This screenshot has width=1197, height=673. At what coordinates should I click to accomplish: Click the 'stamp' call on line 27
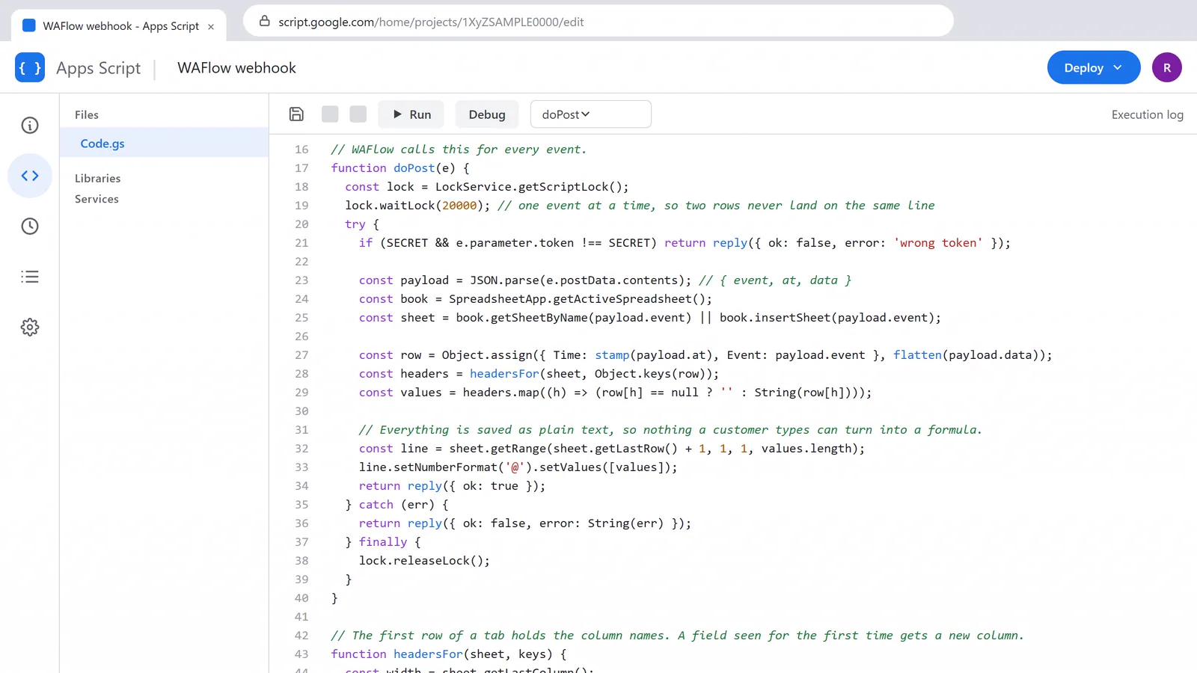pyautogui.click(x=612, y=355)
